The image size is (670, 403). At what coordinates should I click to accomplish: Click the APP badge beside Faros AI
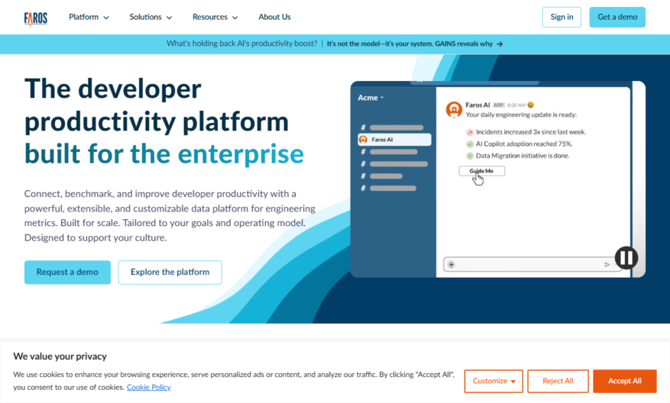point(498,105)
